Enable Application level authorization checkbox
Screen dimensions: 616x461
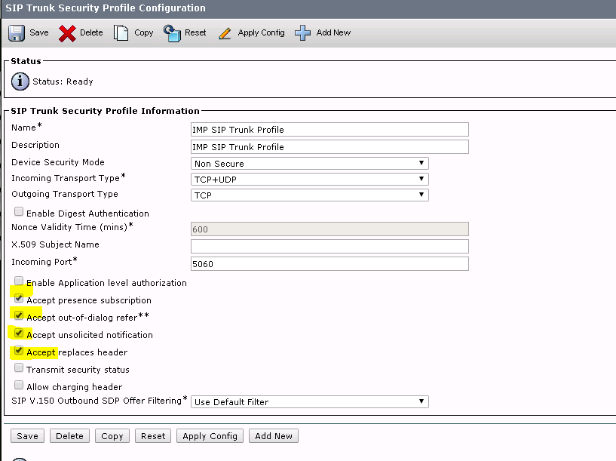[18, 281]
